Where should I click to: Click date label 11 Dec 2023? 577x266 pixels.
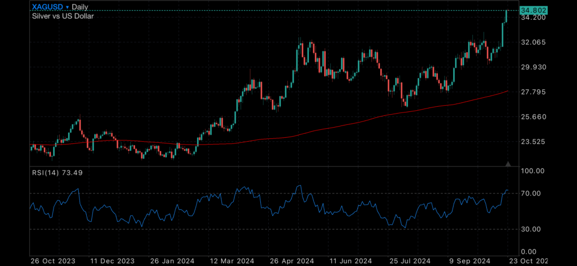114,261
